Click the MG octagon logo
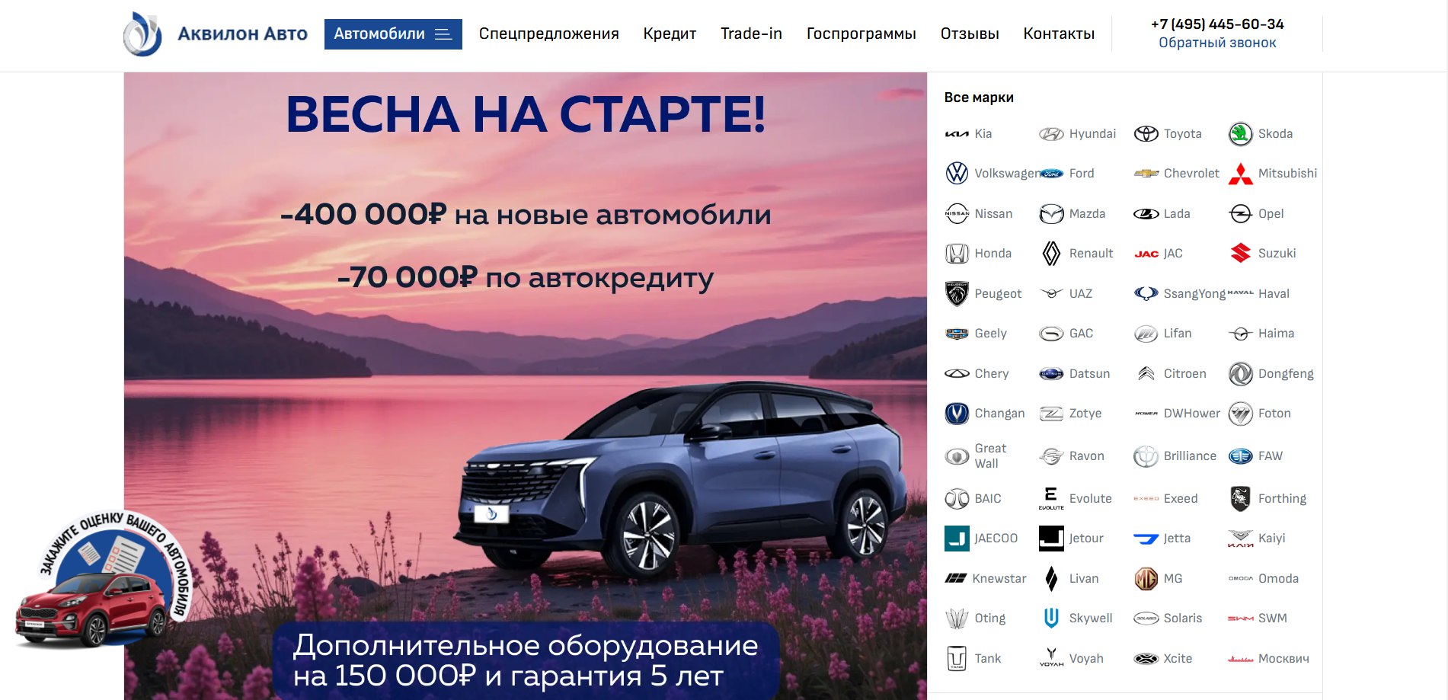 [1146, 579]
